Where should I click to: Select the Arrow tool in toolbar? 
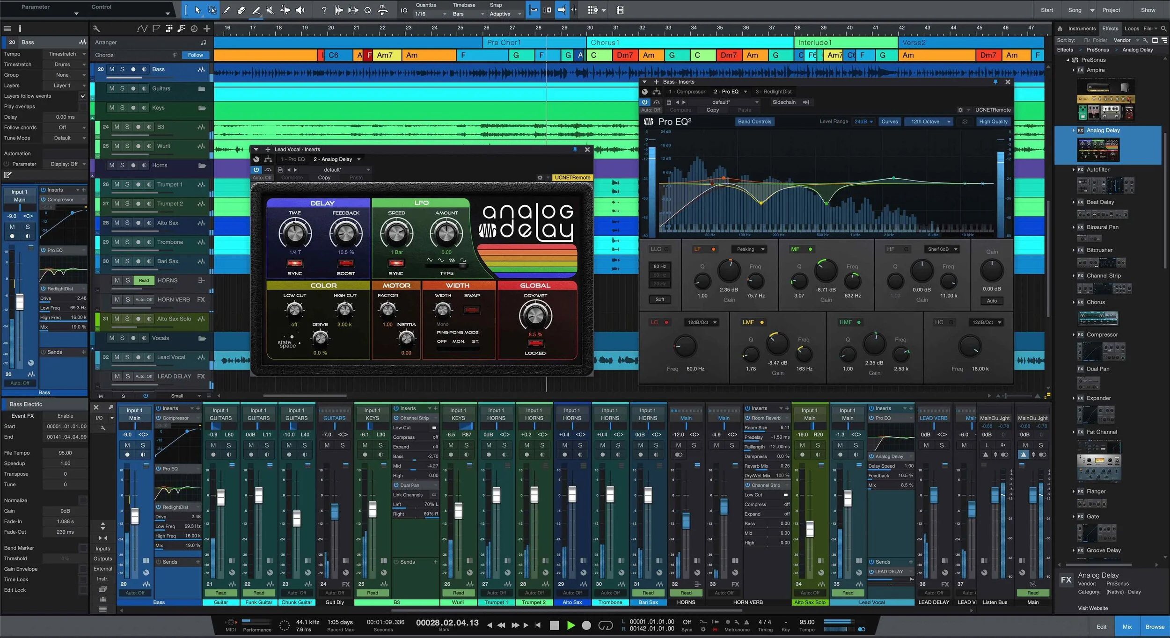click(x=197, y=10)
